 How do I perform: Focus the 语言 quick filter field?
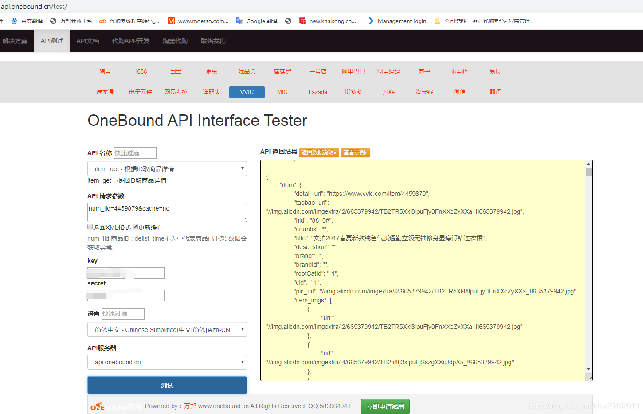(x=123, y=314)
